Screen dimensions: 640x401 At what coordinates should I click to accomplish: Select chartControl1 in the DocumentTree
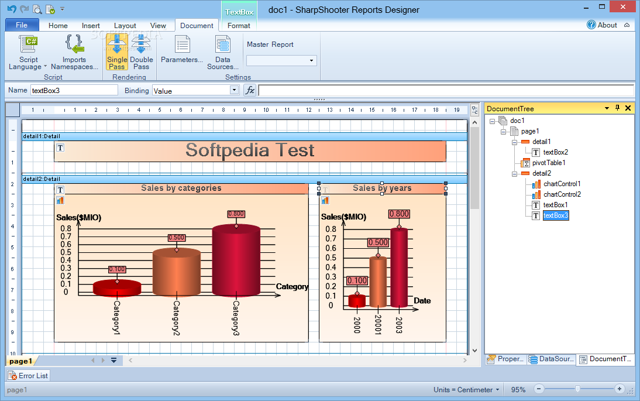tap(562, 184)
